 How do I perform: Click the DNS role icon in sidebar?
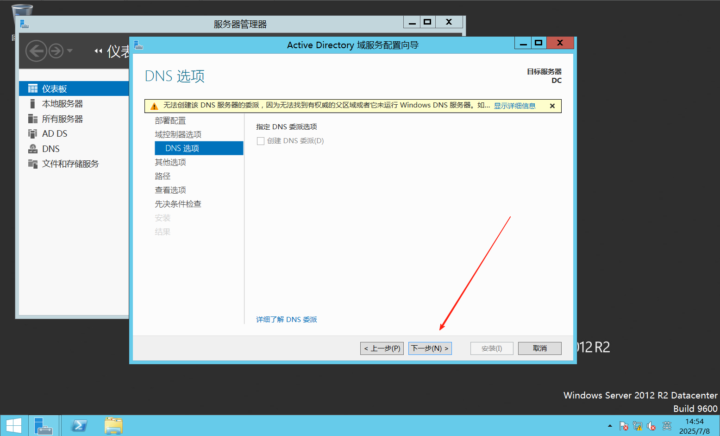tap(33, 149)
